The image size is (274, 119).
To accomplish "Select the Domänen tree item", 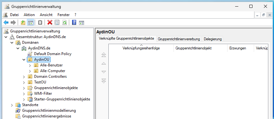I will pyautogui.click(x=30, y=42).
